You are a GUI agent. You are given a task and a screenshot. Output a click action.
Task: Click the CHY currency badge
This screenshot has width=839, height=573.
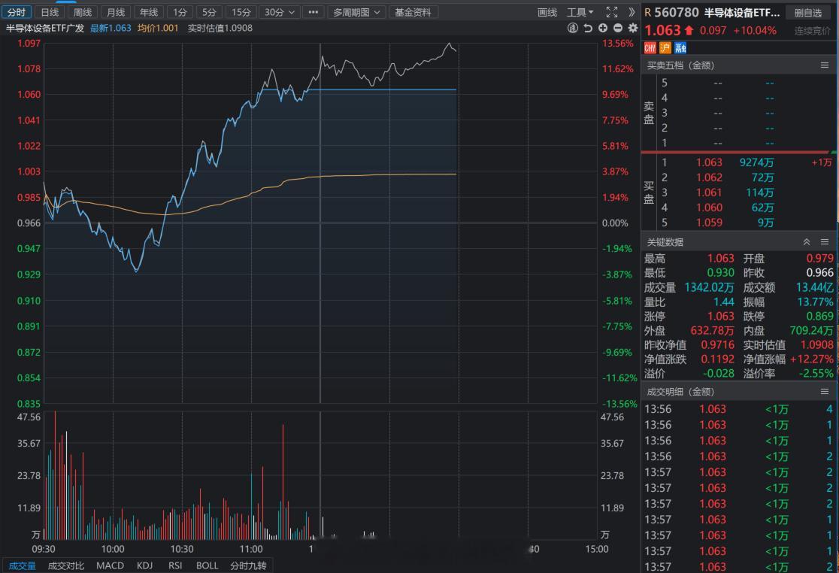click(650, 48)
